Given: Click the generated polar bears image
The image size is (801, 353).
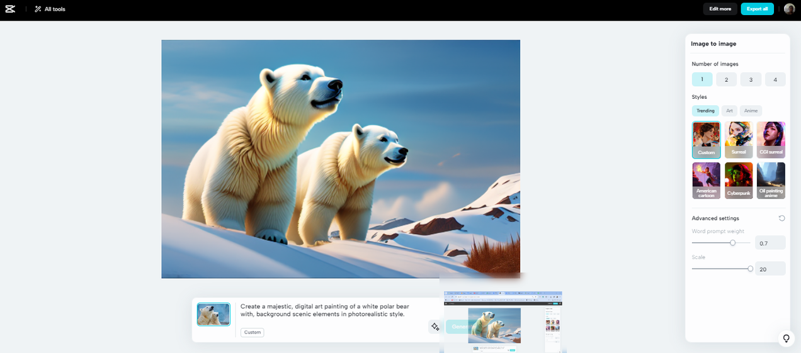Looking at the screenshot, I should tap(341, 159).
